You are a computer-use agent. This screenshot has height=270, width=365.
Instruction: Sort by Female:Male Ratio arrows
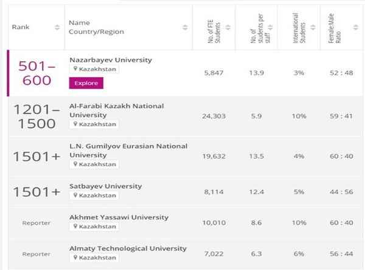click(x=356, y=27)
